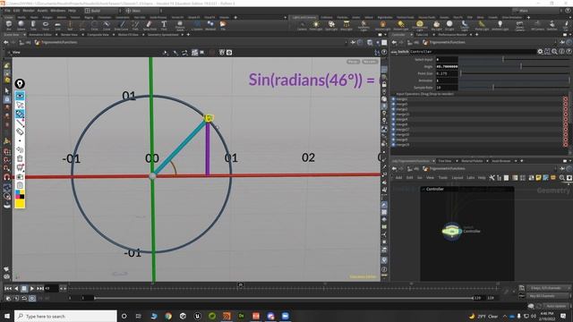Open the Build desktop dropdown
Image resolution: width=573 pixels, height=322 pixels.
point(102,11)
